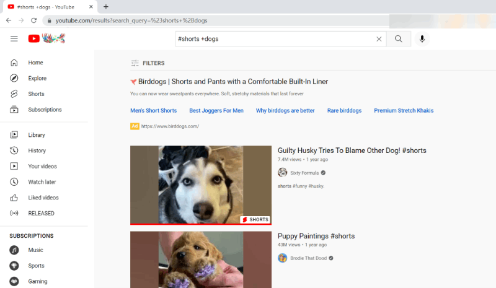Visit https://www.birddogs.com/ ad URL
This screenshot has height=288, width=496.
pos(170,126)
